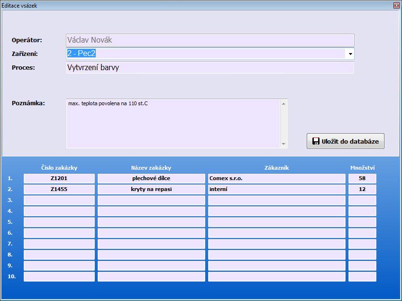Click empty Zákazník cell in row 5
Image resolution: width=402 pixels, height=301 pixels.
[277, 222]
